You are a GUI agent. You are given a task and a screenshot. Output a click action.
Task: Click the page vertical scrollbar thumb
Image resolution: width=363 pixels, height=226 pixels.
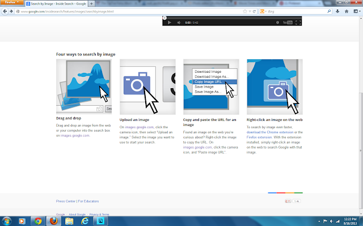361,150
